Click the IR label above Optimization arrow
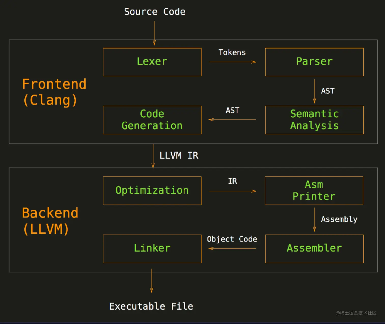 (x=232, y=181)
